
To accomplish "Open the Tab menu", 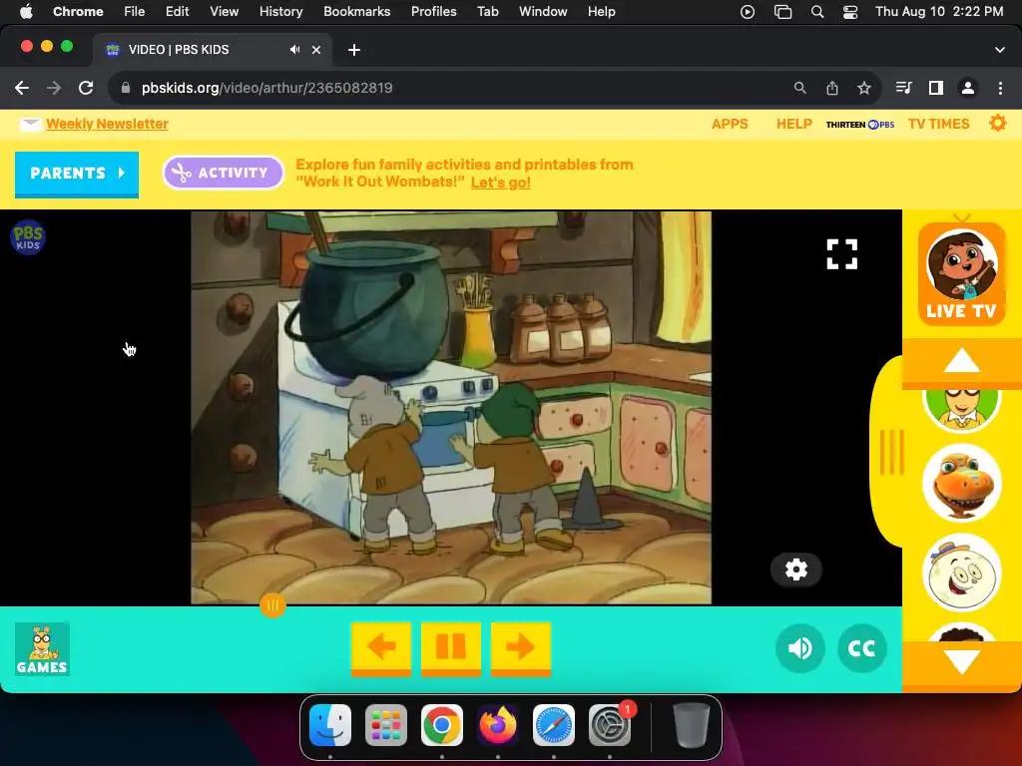I will coord(487,11).
